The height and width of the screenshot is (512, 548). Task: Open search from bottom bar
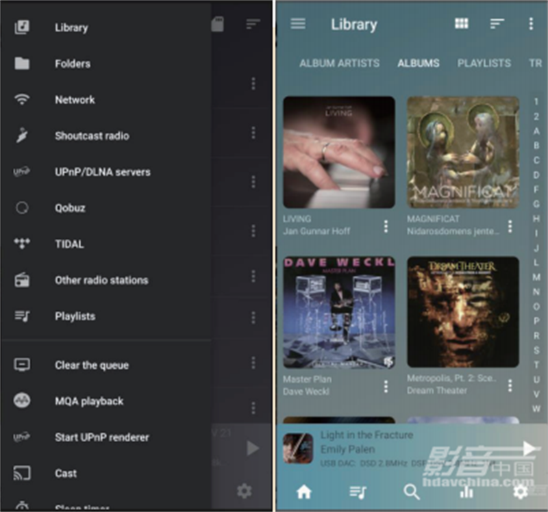[412, 491]
